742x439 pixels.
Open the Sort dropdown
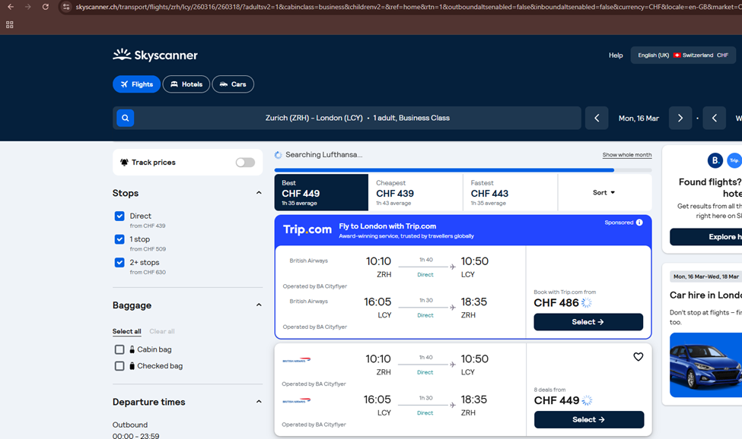(x=604, y=193)
